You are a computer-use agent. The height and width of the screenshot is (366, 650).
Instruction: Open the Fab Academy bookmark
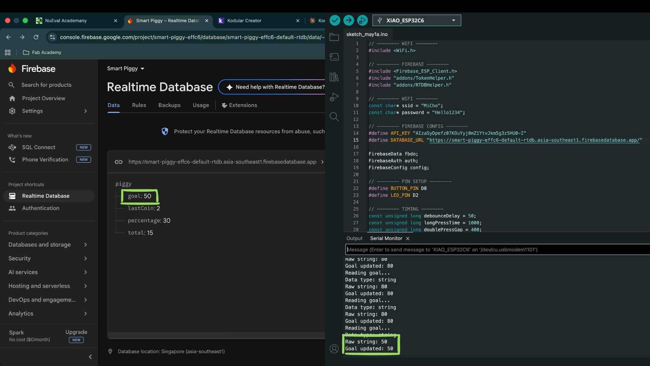(x=42, y=53)
